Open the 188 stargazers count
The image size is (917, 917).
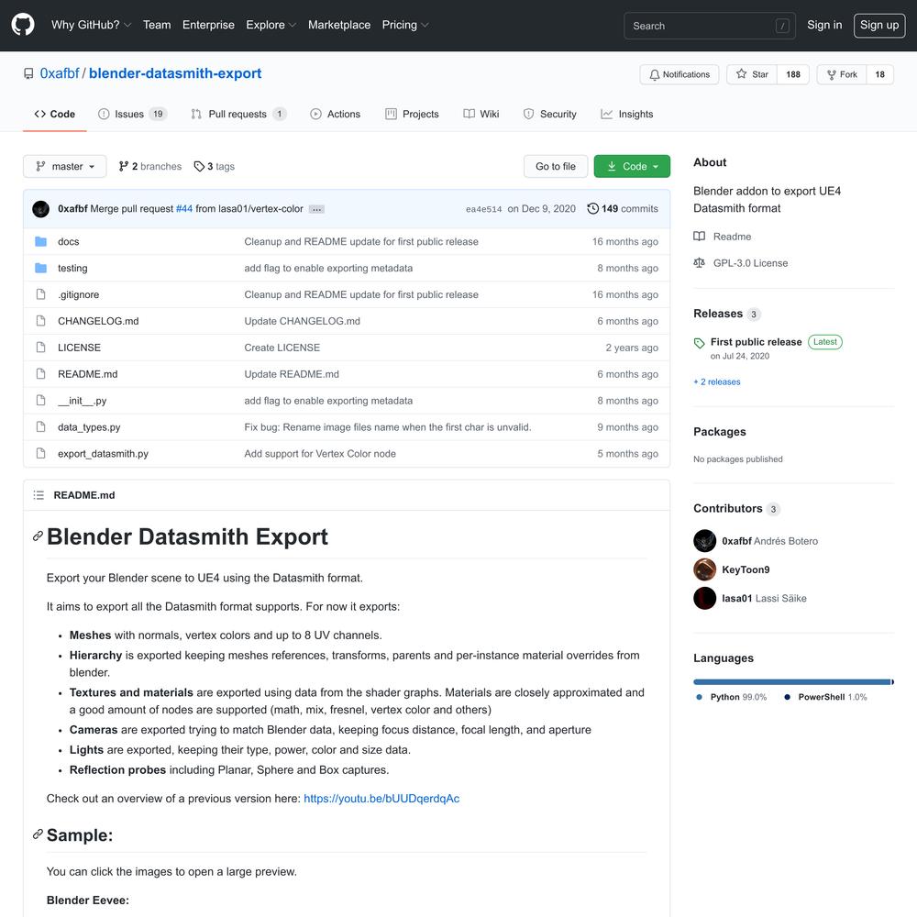[792, 74]
